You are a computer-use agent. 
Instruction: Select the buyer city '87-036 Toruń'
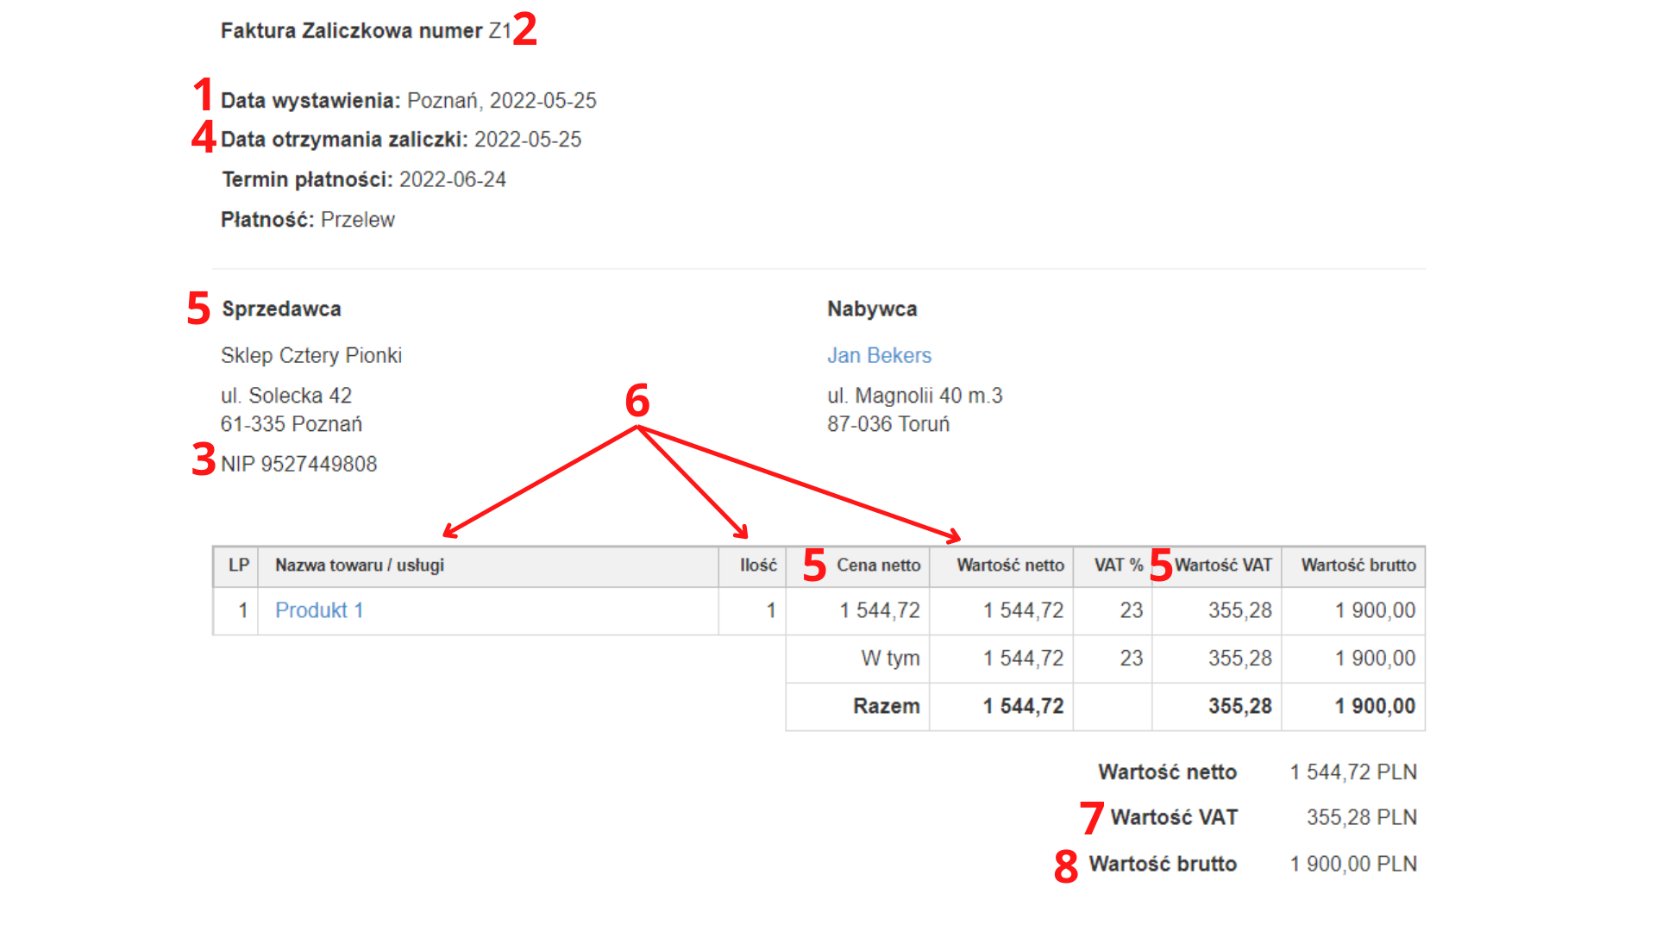pos(888,424)
